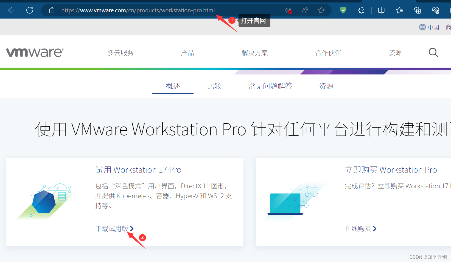Click the trial card hexagon illustration
This screenshot has width=451, height=262.
tap(45, 201)
